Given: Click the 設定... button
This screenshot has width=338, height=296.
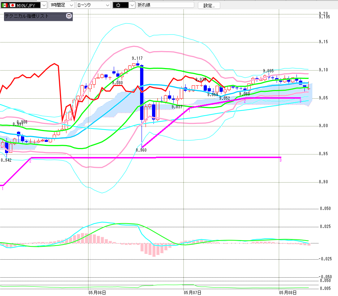Looking at the screenshot, I should (x=209, y=6).
